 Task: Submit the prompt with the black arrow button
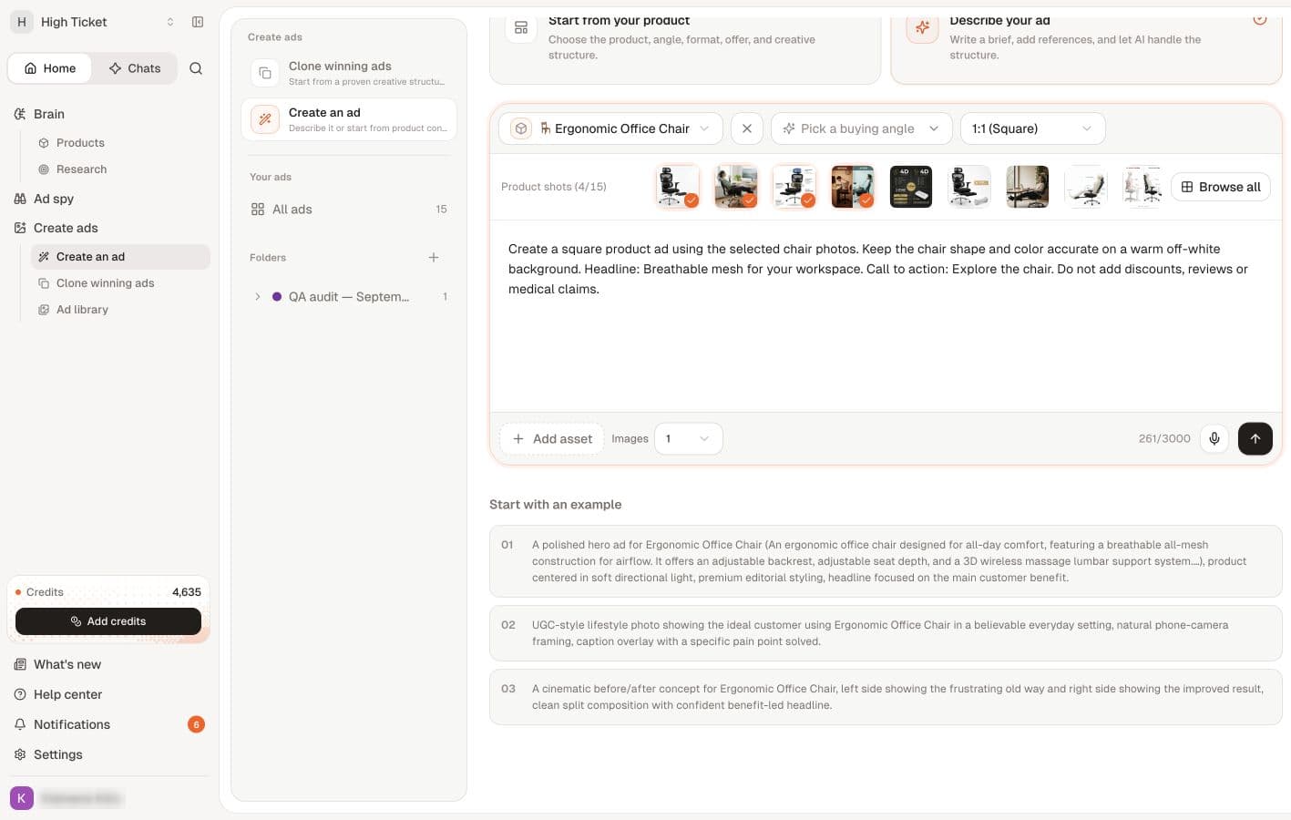[1255, 438]
